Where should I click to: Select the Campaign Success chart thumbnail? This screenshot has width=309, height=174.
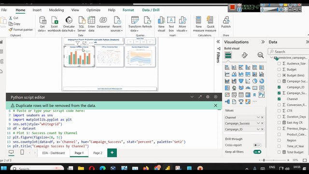click(x=79, y=57)
